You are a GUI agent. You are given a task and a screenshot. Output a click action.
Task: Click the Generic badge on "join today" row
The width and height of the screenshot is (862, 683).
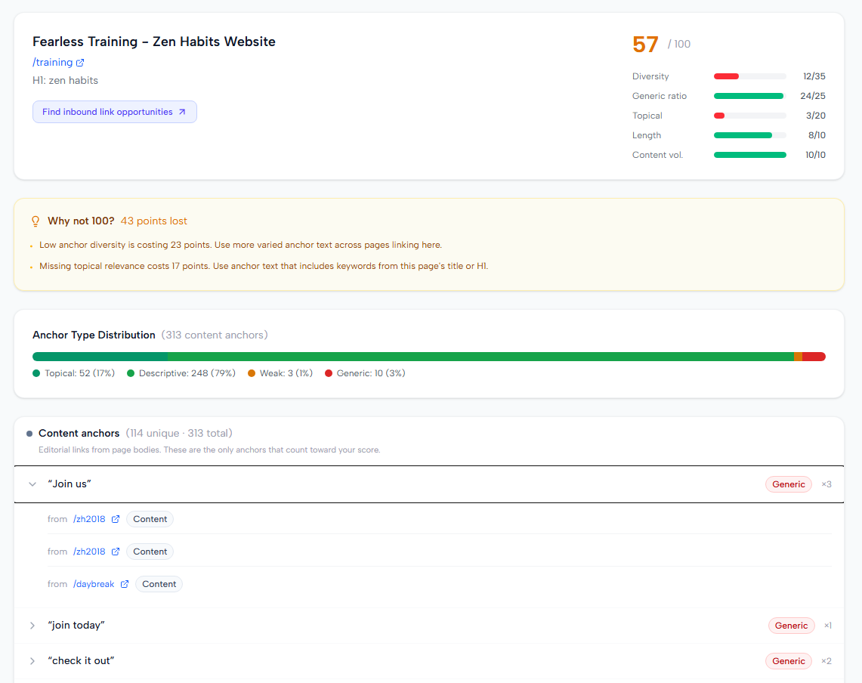(x=791, y=626)
